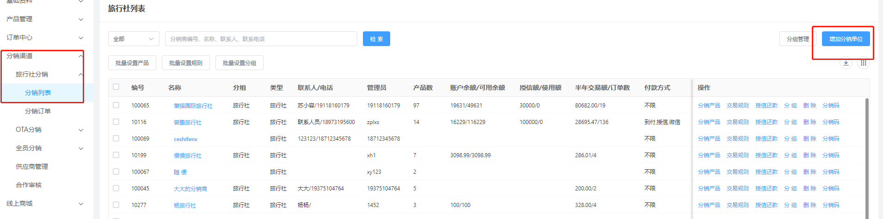Click the download export icon
883x219 pixels.
tap(846, 63)
